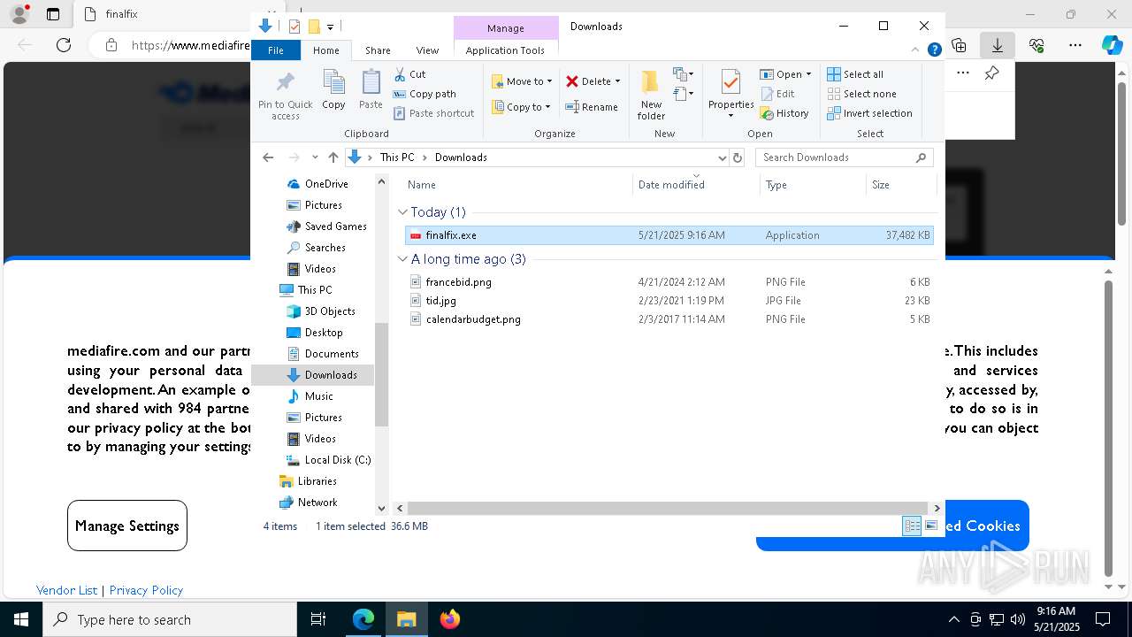Select francebid.png file

[x=669, y=282]
